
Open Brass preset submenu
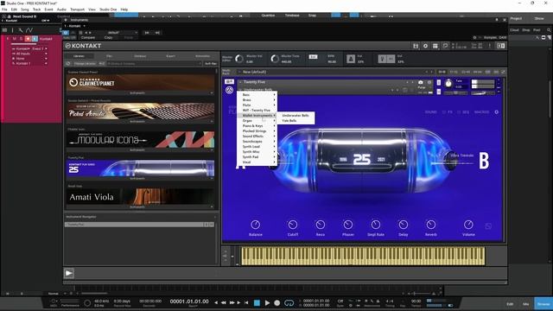pyautogui.click(x=258, y=100)
